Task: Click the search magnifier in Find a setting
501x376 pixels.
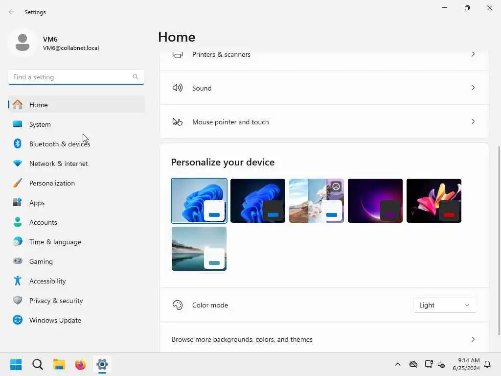Action: 135,77
